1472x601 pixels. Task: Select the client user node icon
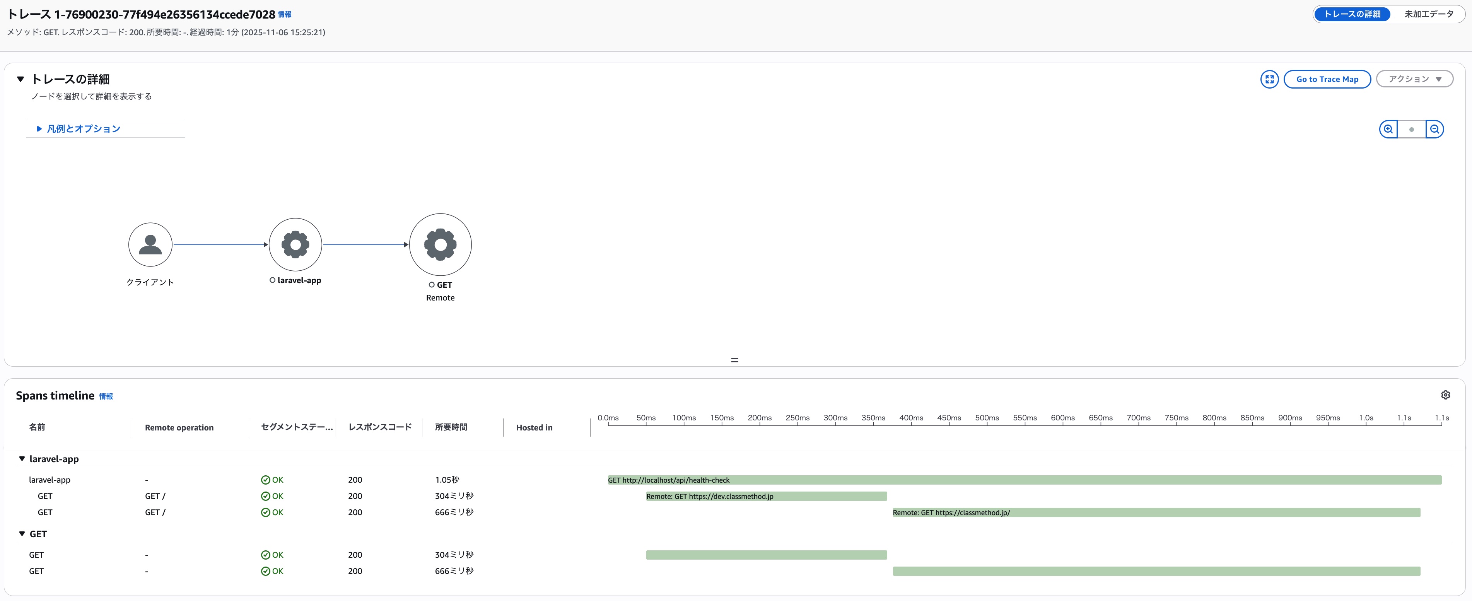point(150,244)
